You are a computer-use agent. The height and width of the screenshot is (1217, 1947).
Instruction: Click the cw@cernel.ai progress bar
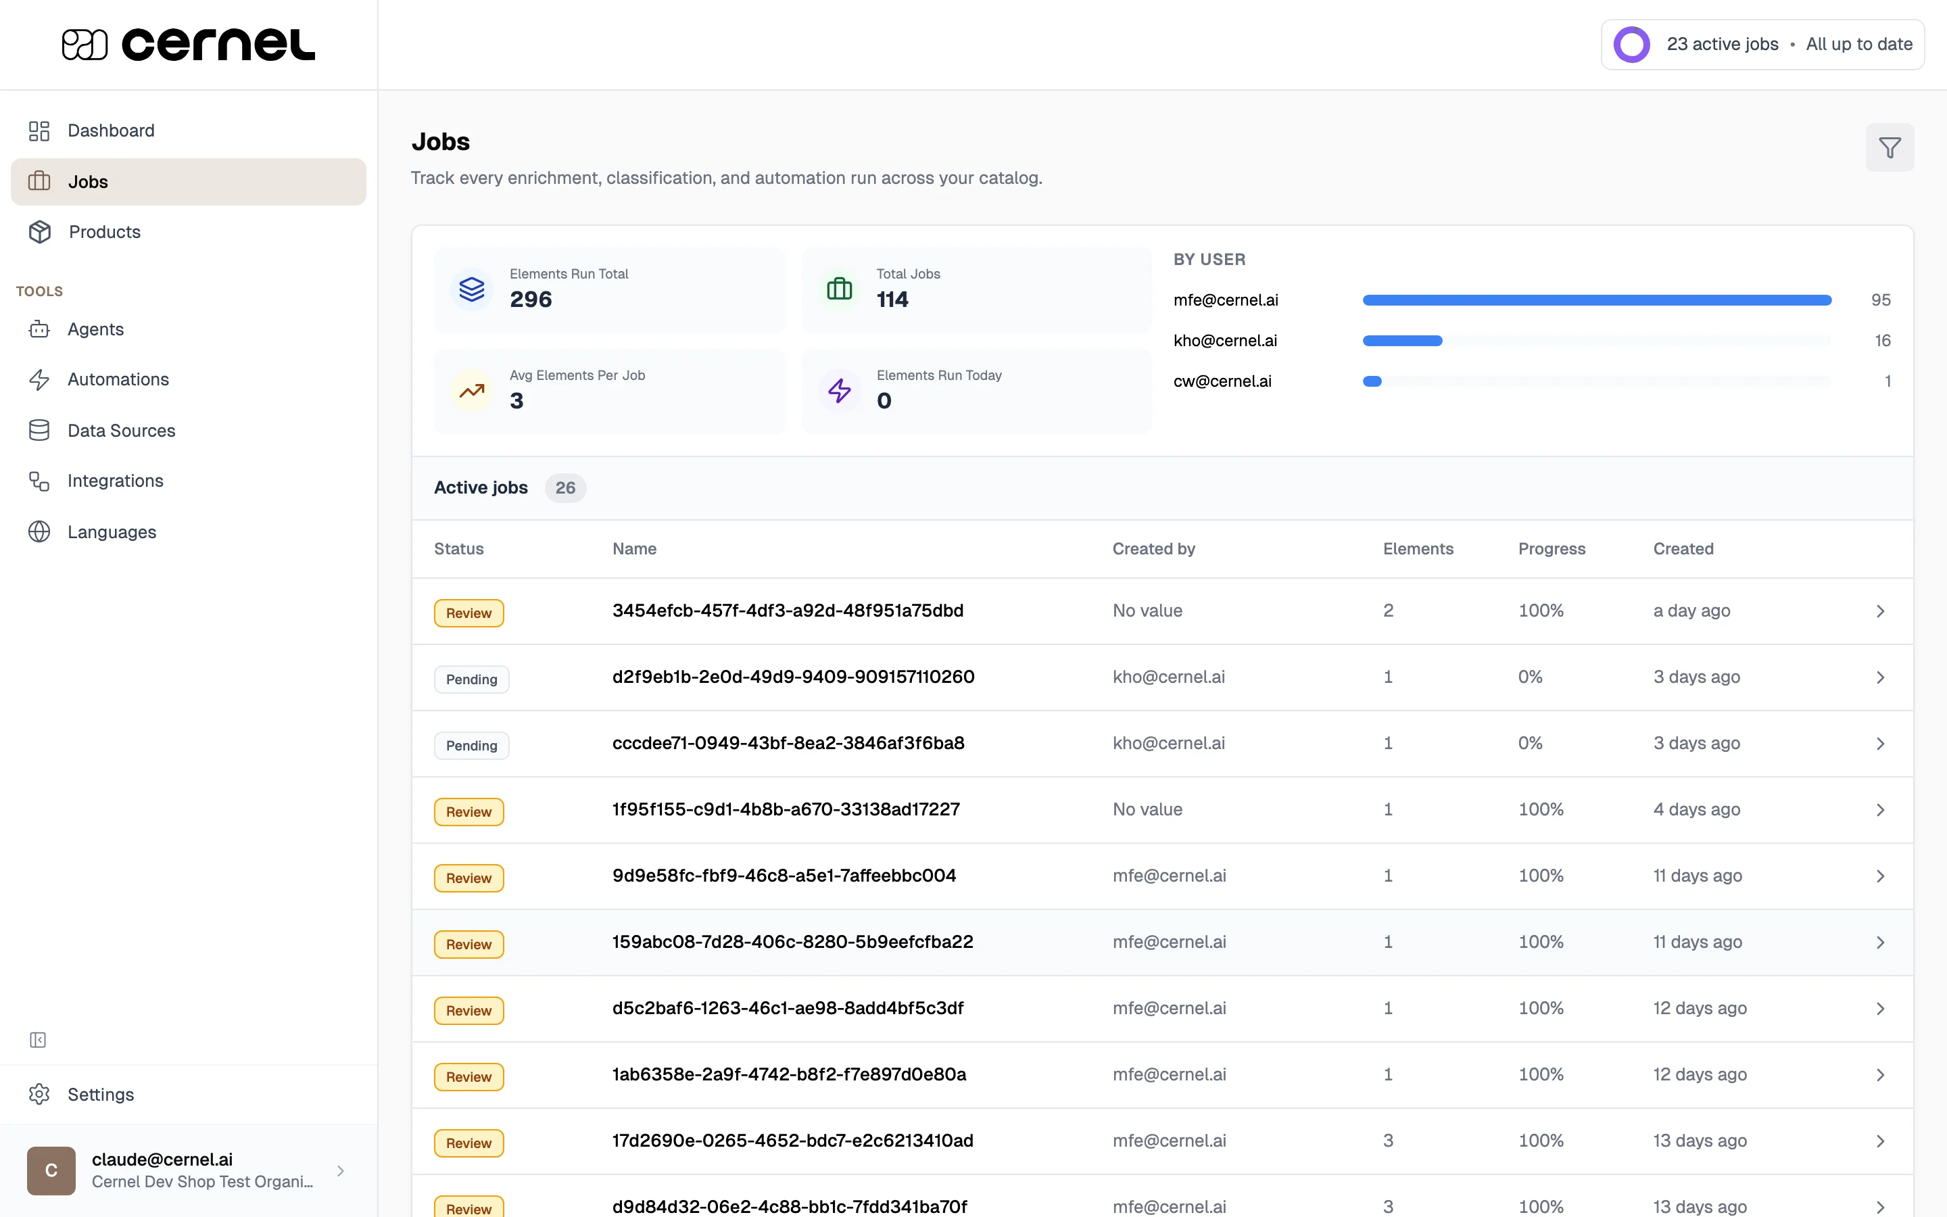1597,381
